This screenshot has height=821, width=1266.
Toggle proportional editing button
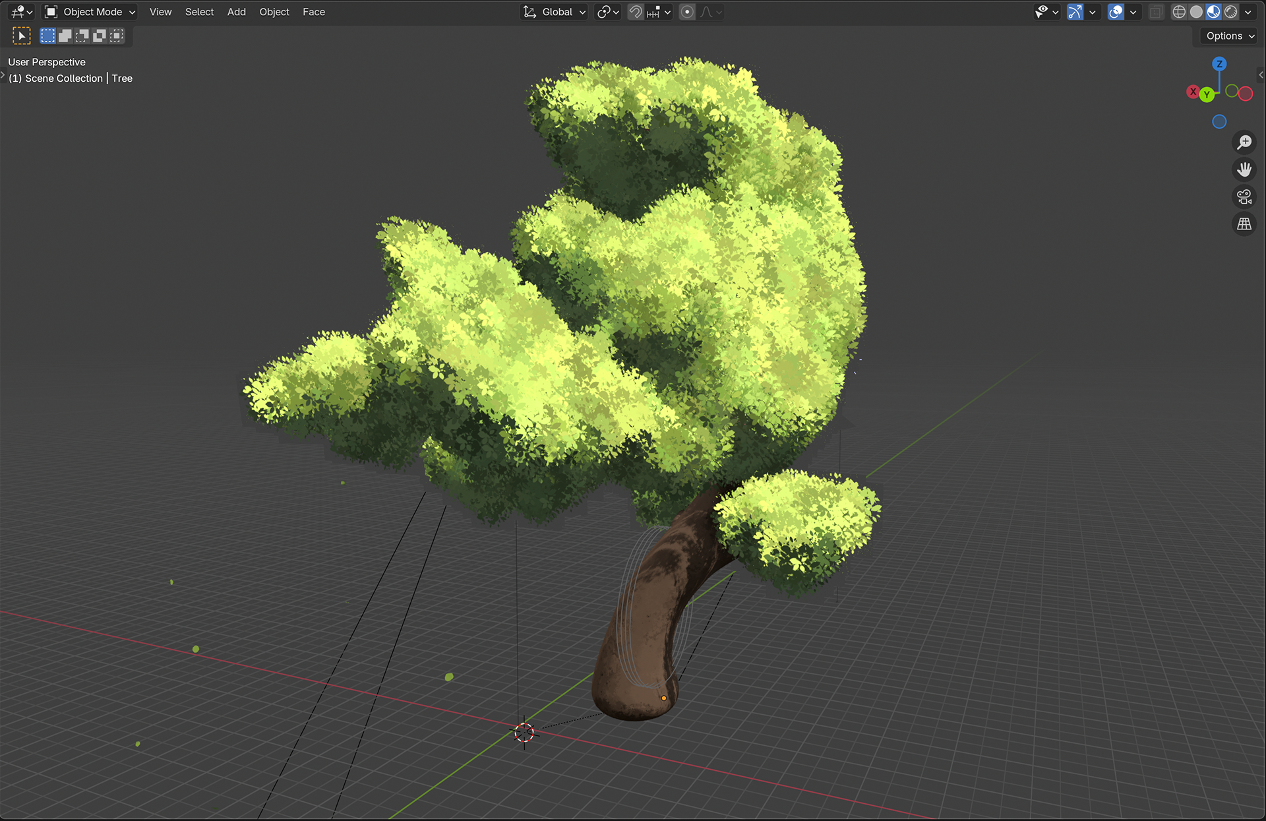click(x=687, y=12)
